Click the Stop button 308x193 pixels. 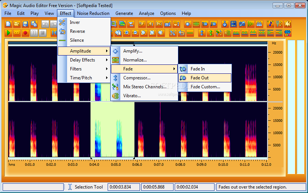(x=42, y=33)
